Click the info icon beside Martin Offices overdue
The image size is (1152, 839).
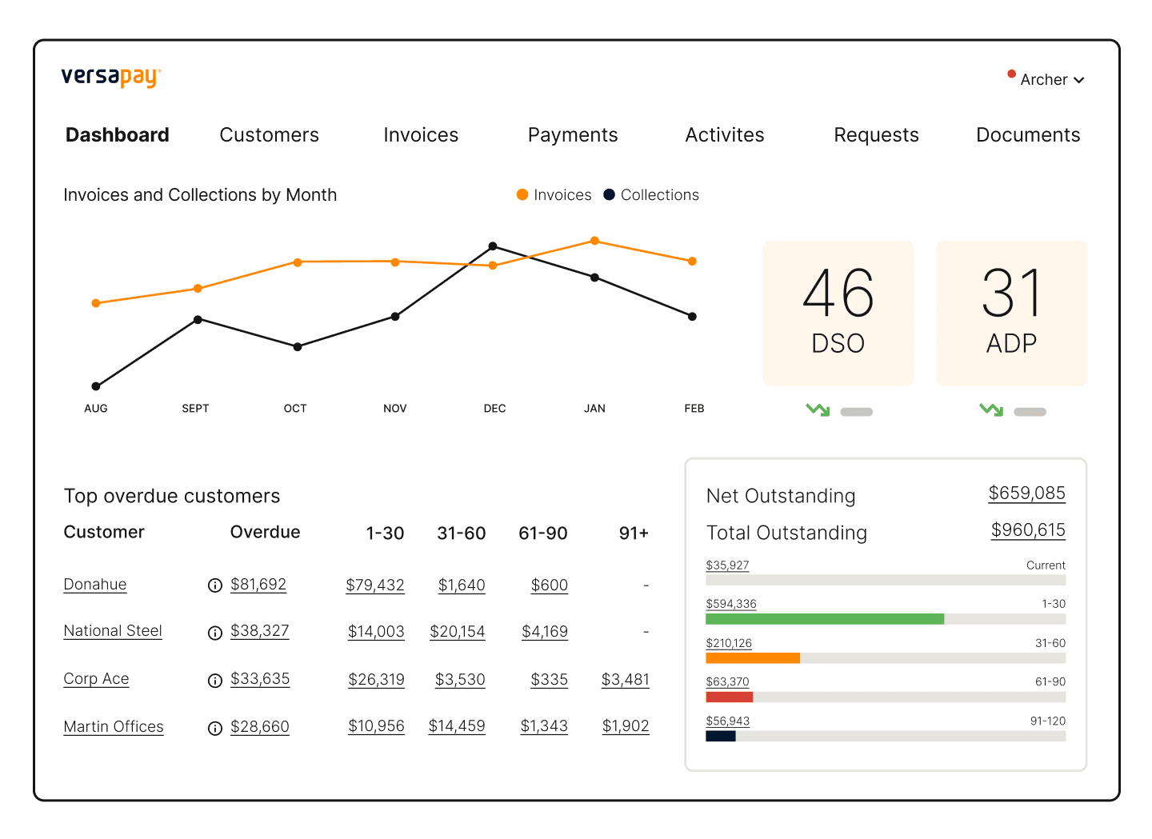point(214,728)
